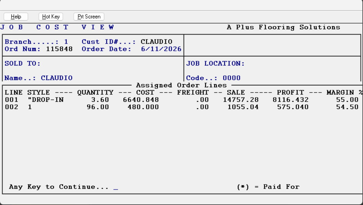Click the FREIGHT column header
Image resolution: width=363 pixels, height=205 pixels.
(193, 92)
